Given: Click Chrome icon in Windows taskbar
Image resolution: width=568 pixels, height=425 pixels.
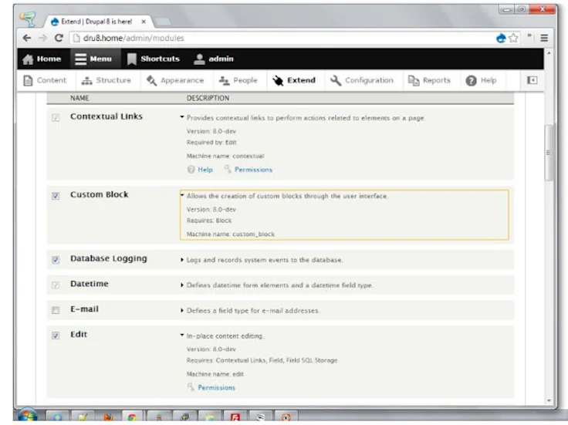Looking at the screenshot, I should pos(132,417).
